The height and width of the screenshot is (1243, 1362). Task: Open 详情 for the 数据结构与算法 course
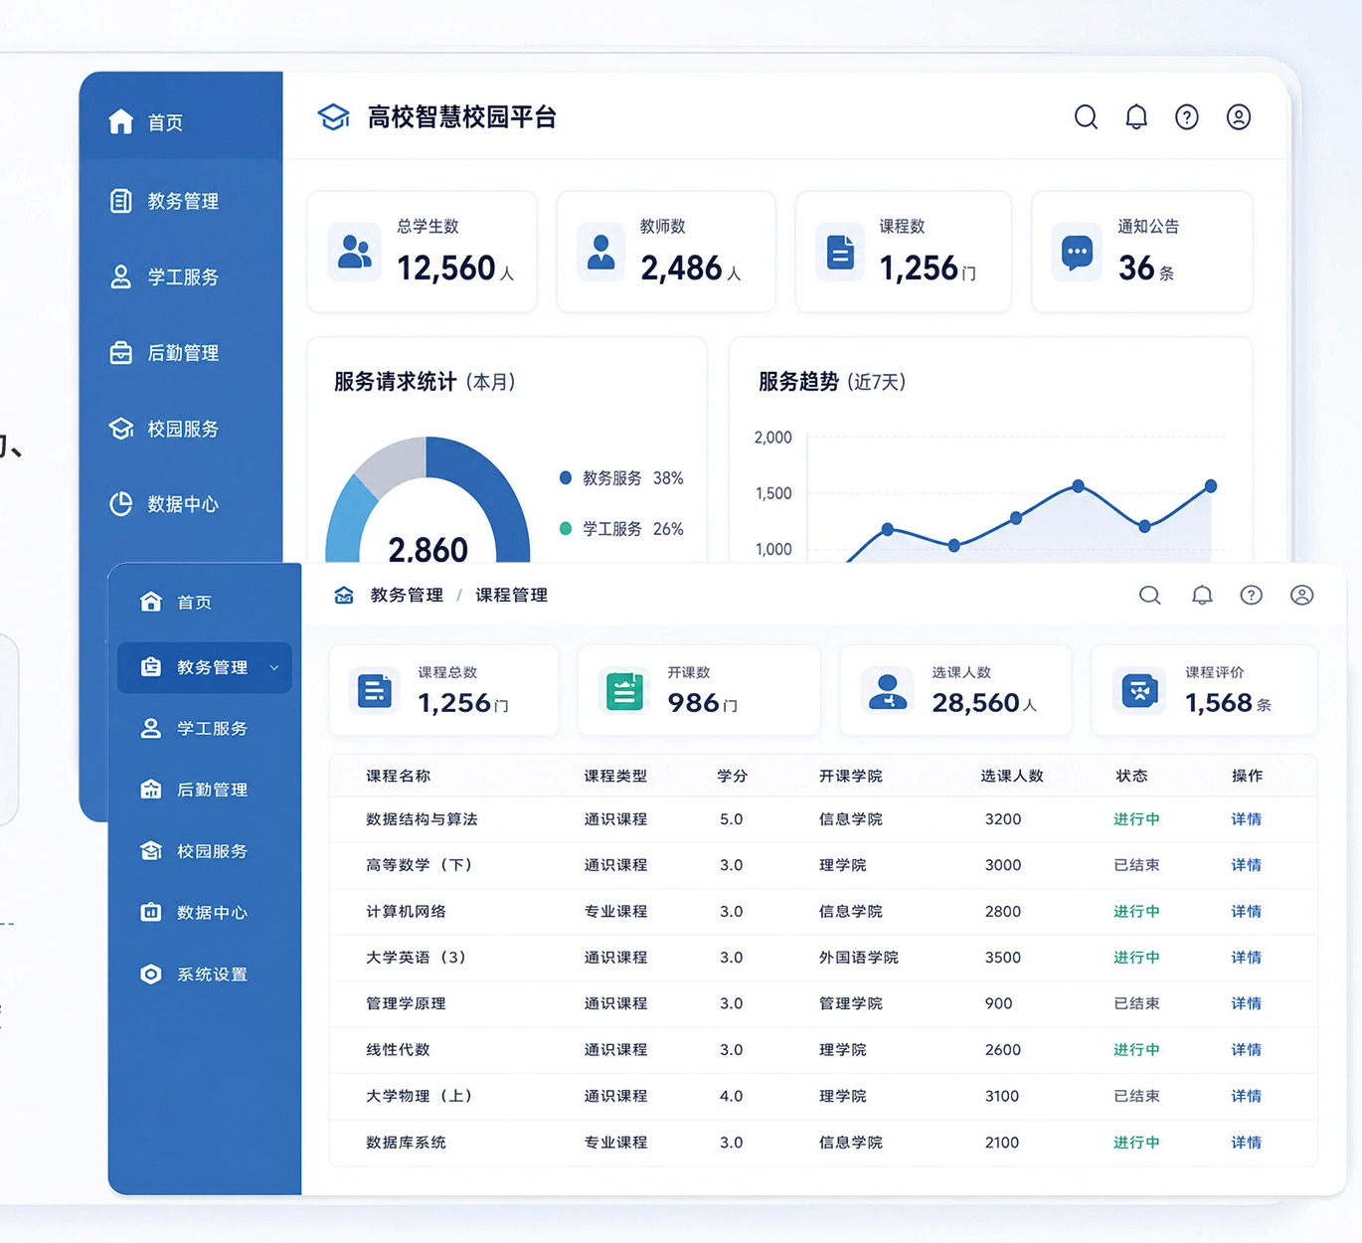point(1246,818)
